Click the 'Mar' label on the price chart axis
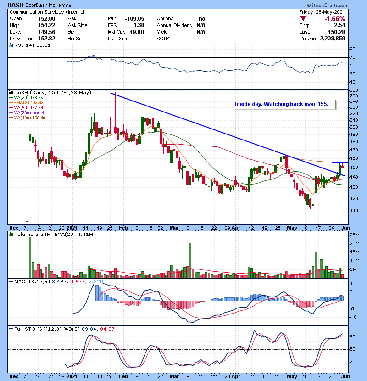The height and width of the screenshot is (381, 367). click(x=174, y=228)
